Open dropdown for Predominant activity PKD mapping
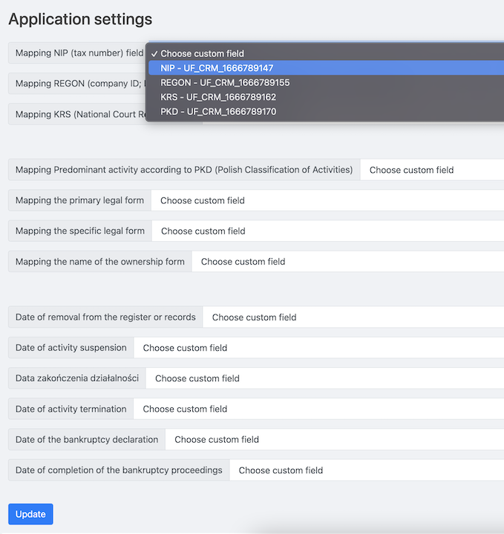The height and width of the screenshot is (534, 504). pos(431,170)
